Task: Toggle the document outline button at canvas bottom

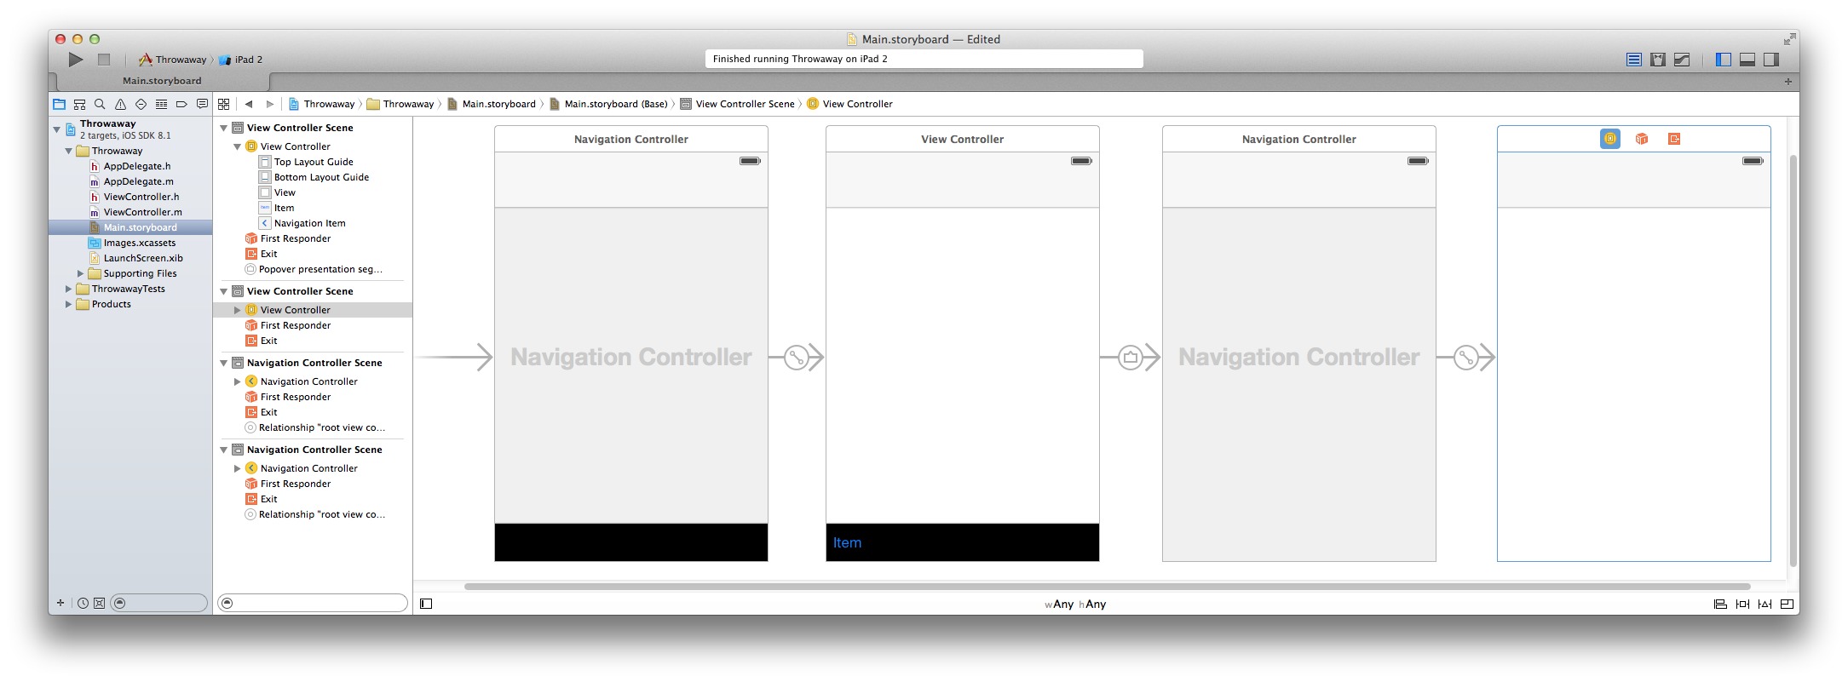Action: [427, 604]
